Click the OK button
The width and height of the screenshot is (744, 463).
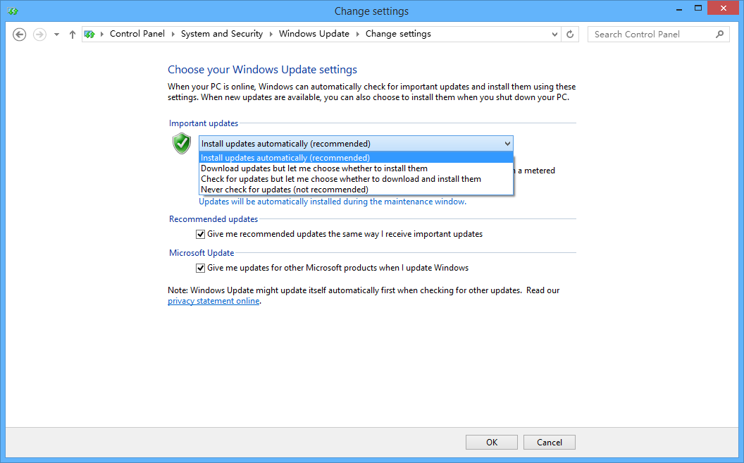click(492, 442)
